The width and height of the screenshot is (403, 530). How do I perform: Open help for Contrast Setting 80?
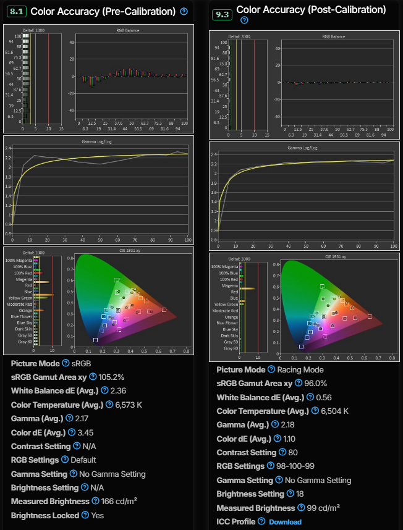(282, 452)
